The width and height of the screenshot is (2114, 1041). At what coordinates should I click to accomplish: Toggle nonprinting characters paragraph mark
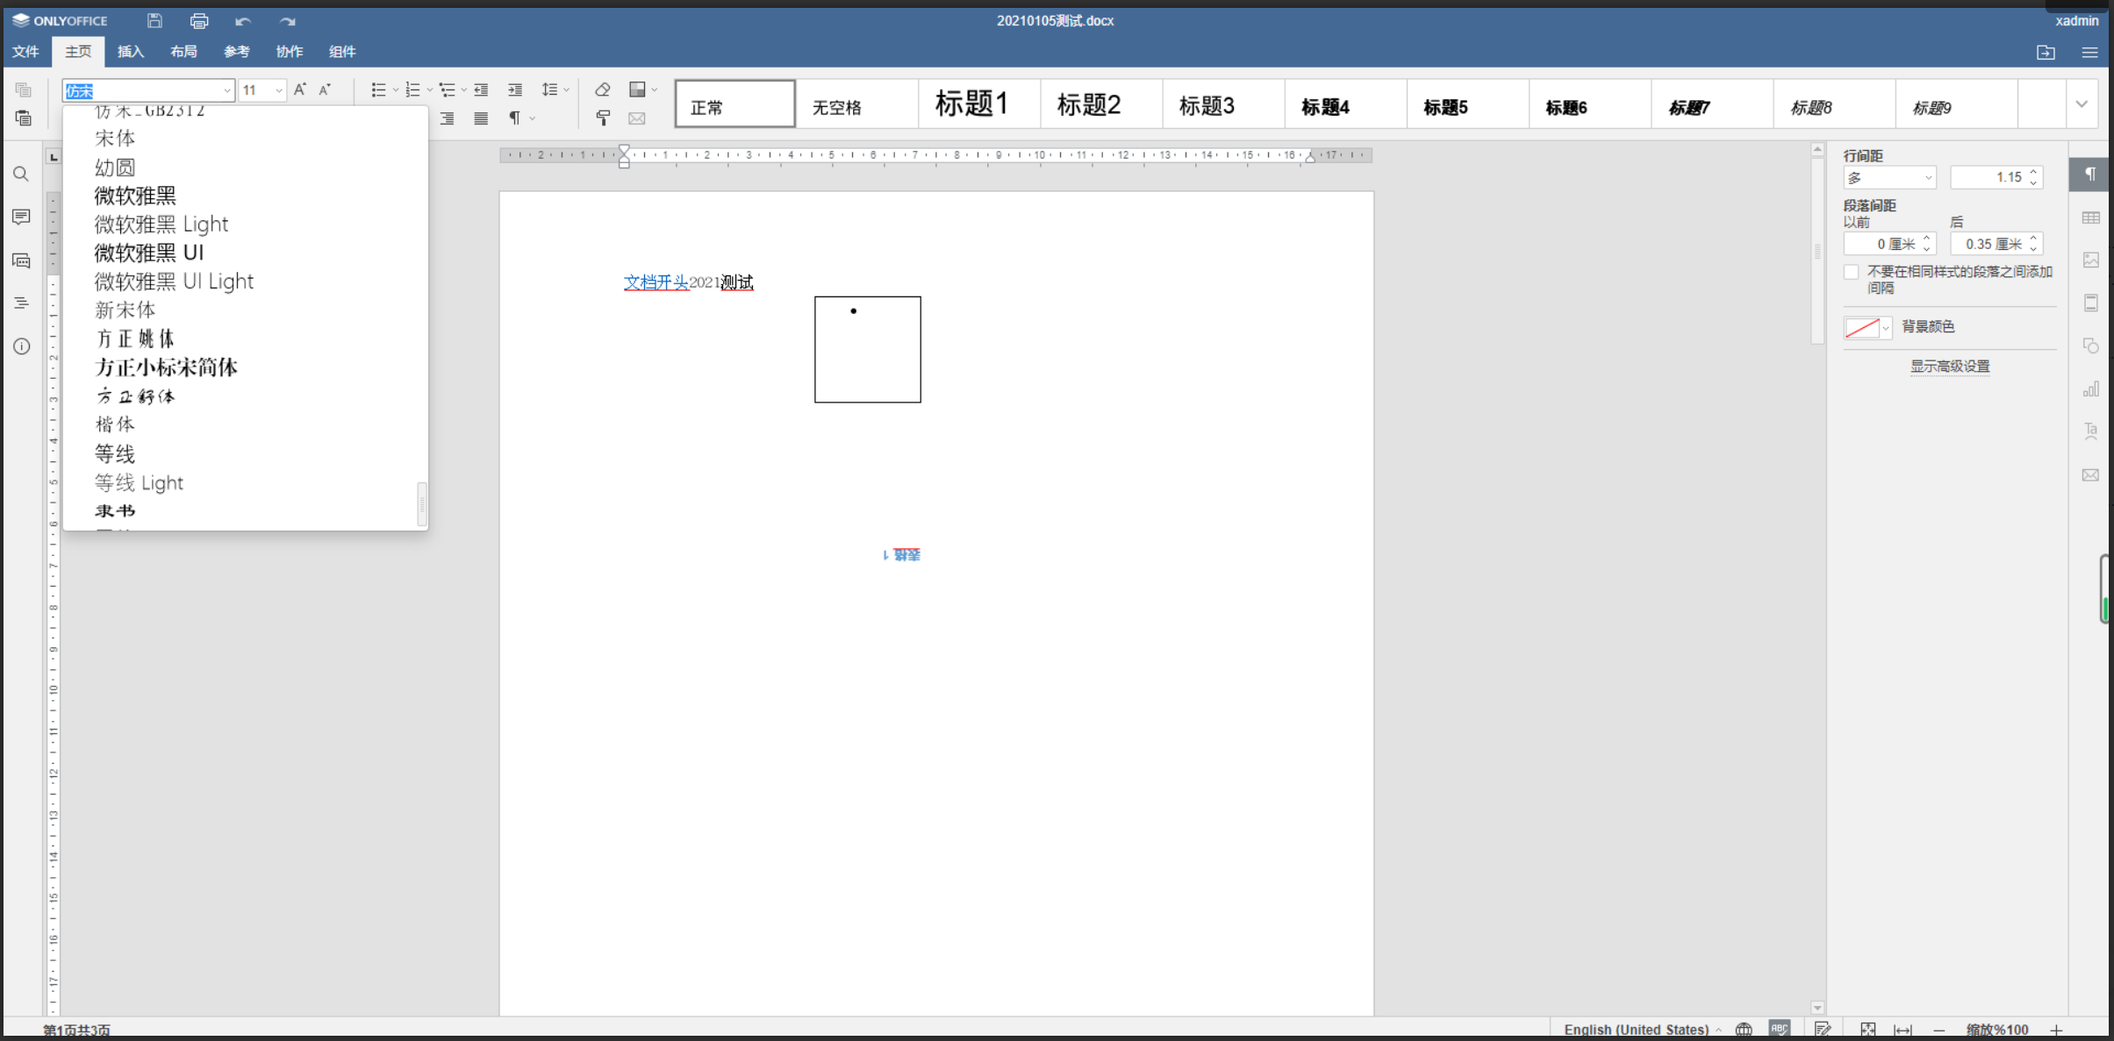click(x=515, y=118)
